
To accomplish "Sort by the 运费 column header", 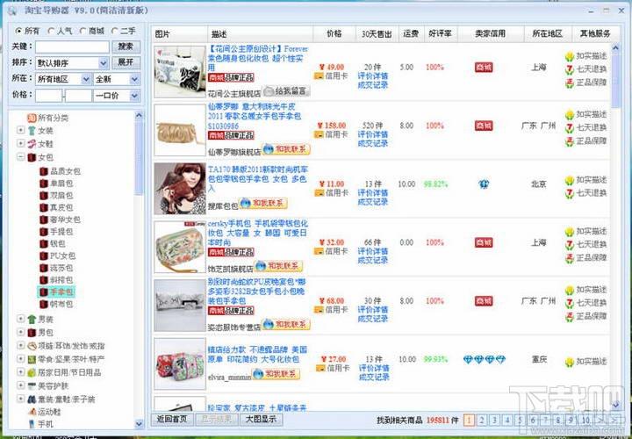I will [411, 34].
